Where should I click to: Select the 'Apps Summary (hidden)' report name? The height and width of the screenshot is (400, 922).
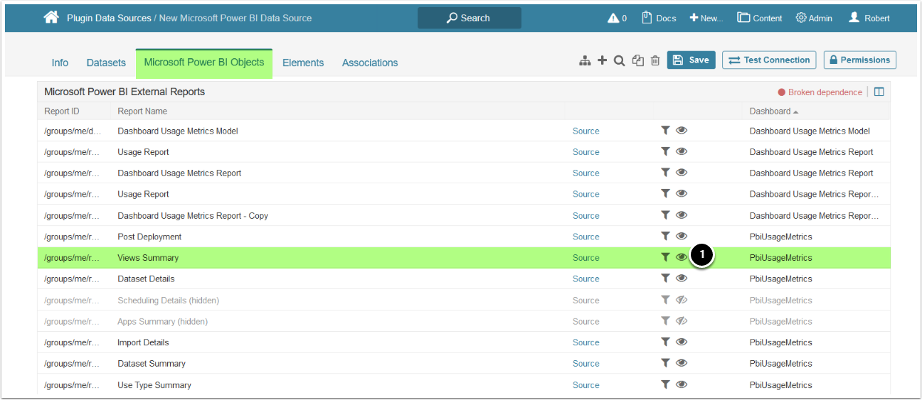pos(163,322)
